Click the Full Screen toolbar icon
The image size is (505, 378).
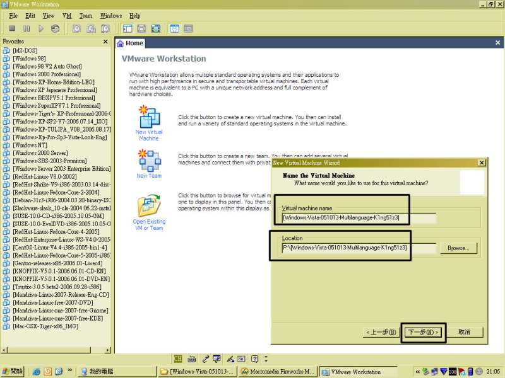(x=156, y=28)
